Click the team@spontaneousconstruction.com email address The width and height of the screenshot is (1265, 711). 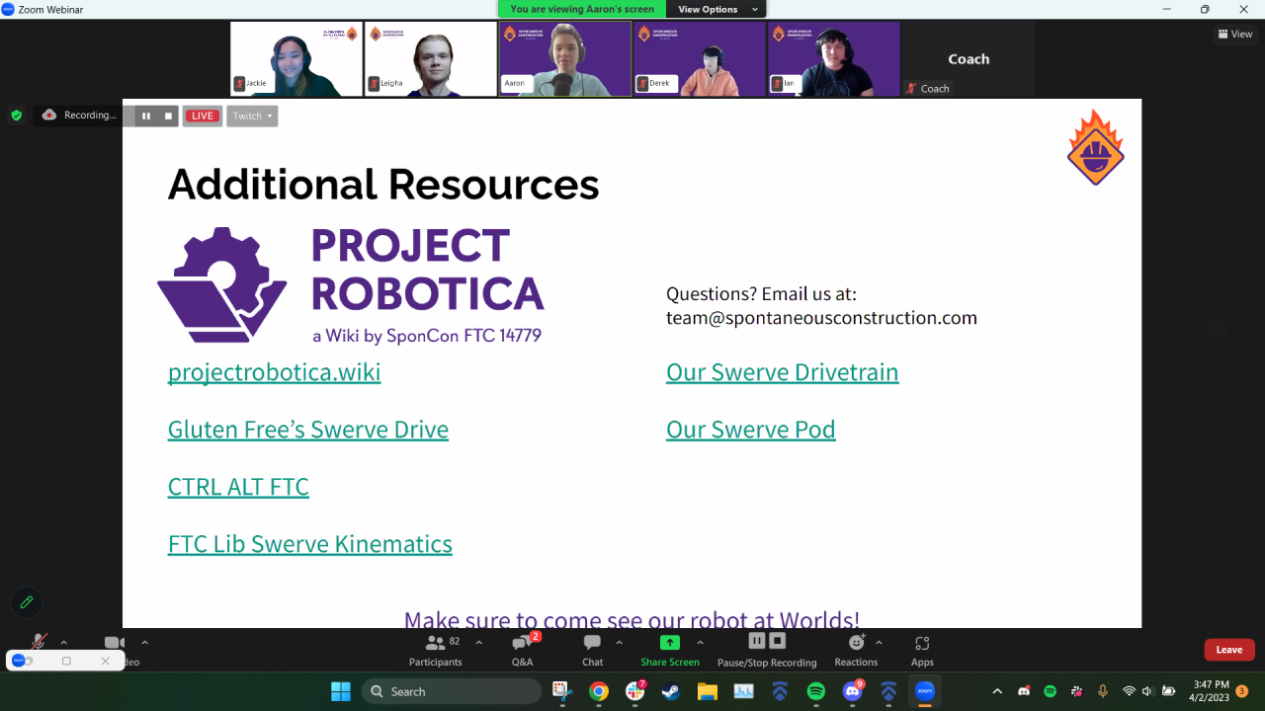point(821,318)
